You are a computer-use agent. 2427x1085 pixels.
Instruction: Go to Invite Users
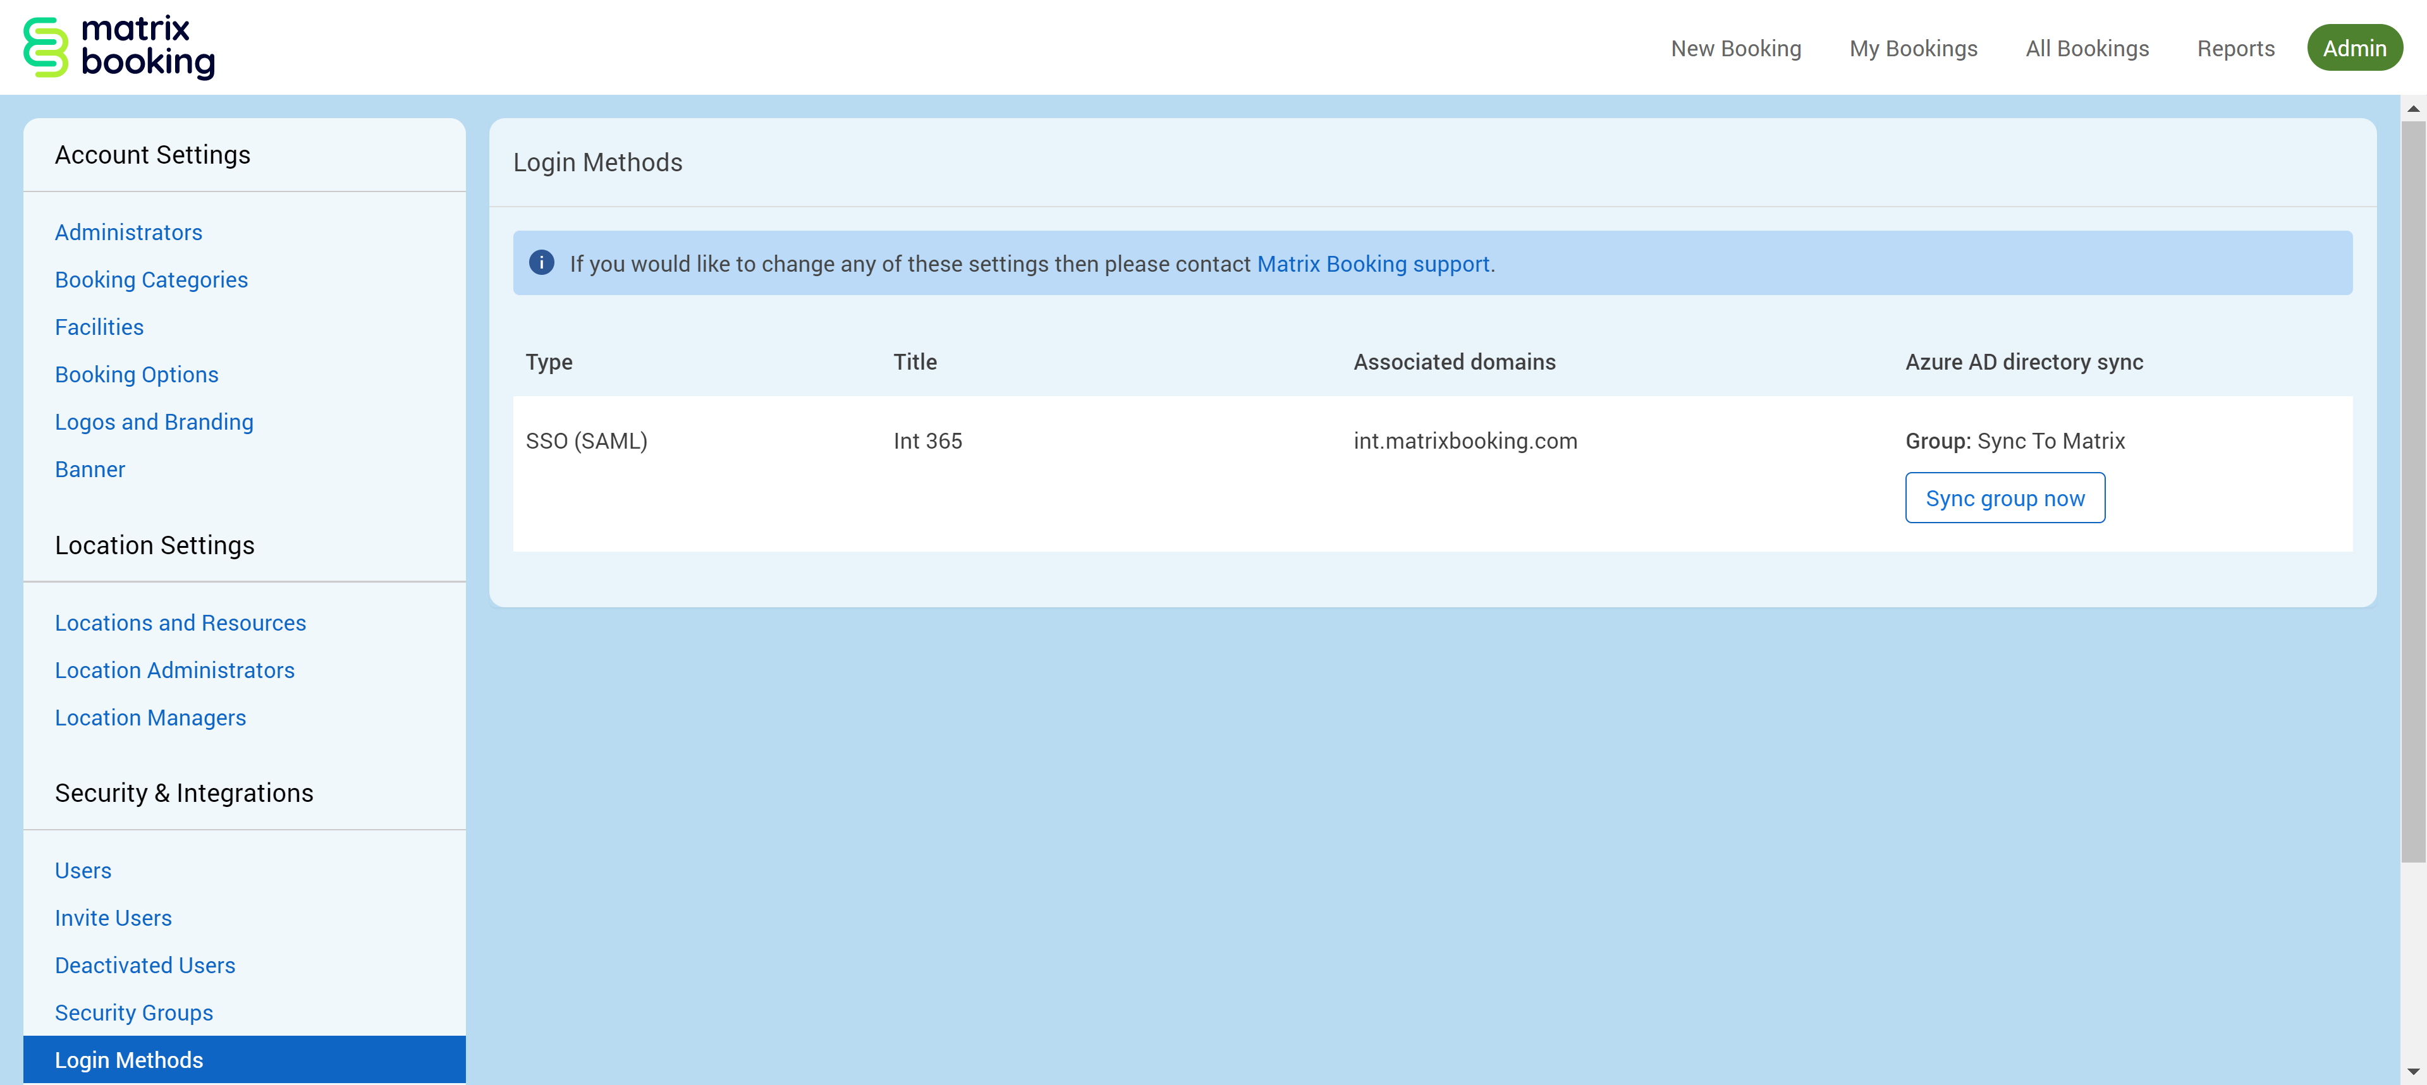click(113, 918)
